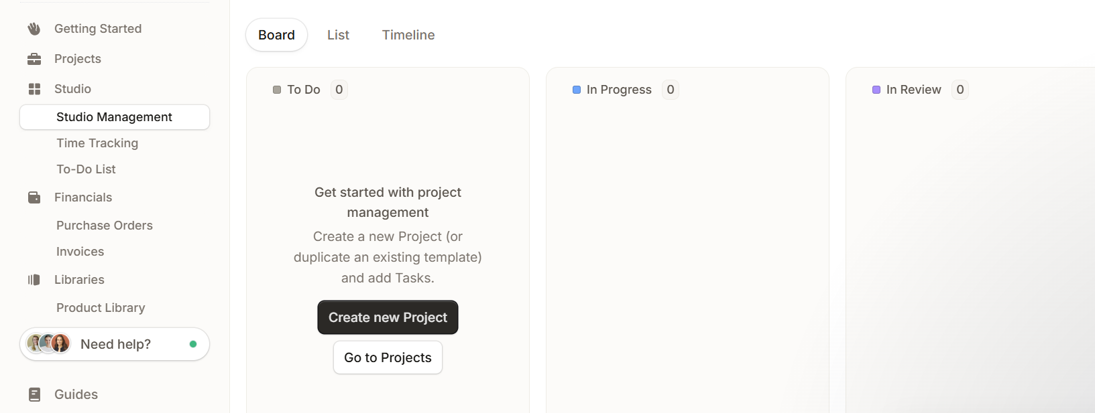The width and height of the screenshot is (1095, 413).
Task: Create a new Project
Action: [x=388, y=317]
